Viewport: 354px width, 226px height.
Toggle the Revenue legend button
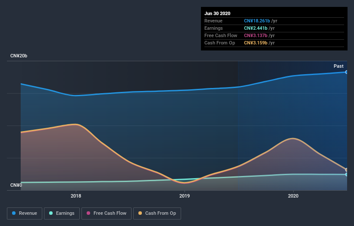coord(25,213)
